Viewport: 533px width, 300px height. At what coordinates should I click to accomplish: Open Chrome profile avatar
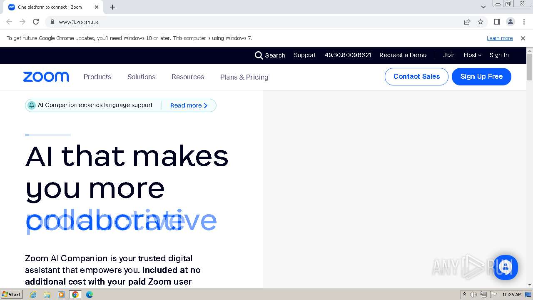tap(511, 22)
